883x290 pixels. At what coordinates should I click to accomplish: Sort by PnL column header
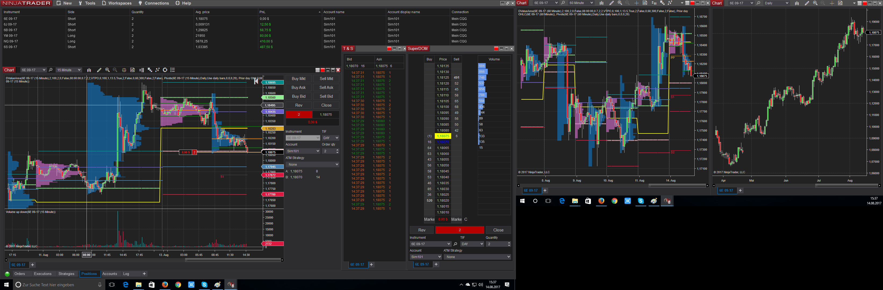click(290, 12)
